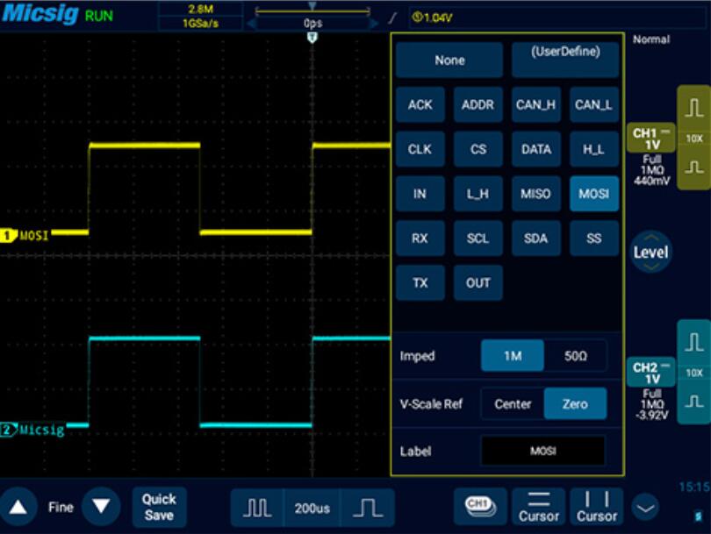
Task: Tap the Fine down arrow
Action: pyautogui.click(x=101, y=506)
